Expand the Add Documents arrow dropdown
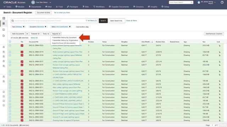227x127 pixels. (27, 34)
